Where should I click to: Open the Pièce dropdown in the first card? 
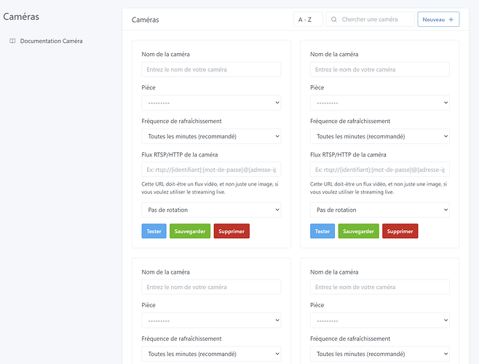pos(211,103)
